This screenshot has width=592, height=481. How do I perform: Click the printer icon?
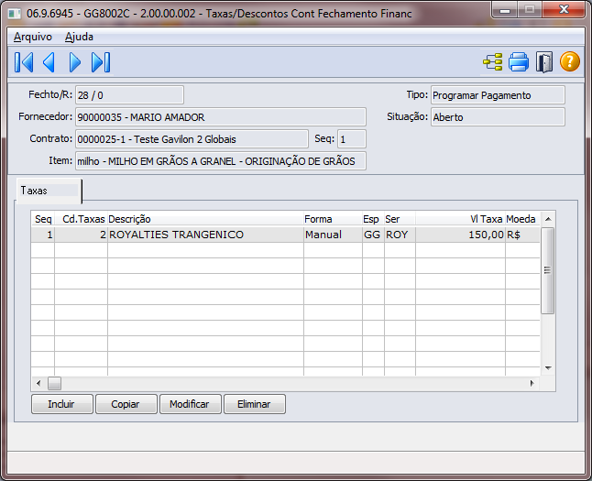coord(519,62)
